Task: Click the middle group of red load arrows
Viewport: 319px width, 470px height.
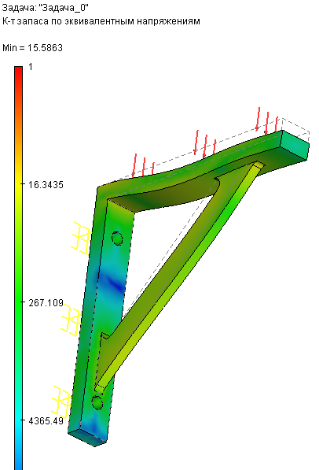Action: point(205,144)
